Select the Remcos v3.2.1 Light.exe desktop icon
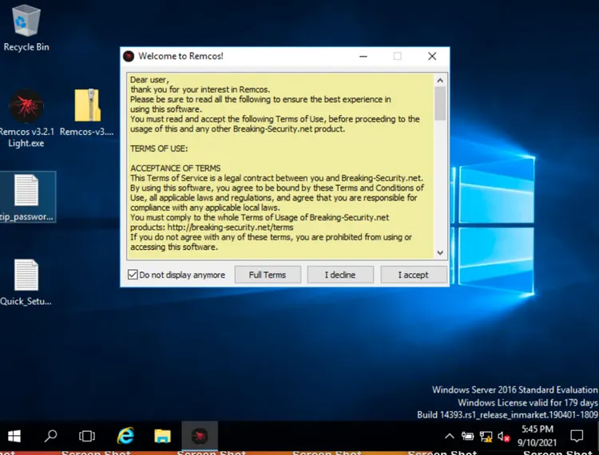The image size is (599, 455). pos(26,108)
